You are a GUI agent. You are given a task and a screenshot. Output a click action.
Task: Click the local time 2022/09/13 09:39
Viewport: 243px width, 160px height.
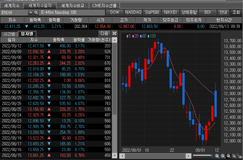(225, 27)
